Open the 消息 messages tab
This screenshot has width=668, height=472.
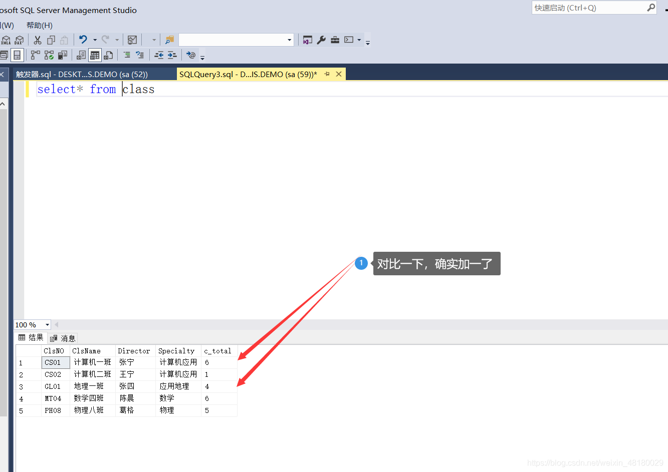pyautogui.click(x=63, y=338)
